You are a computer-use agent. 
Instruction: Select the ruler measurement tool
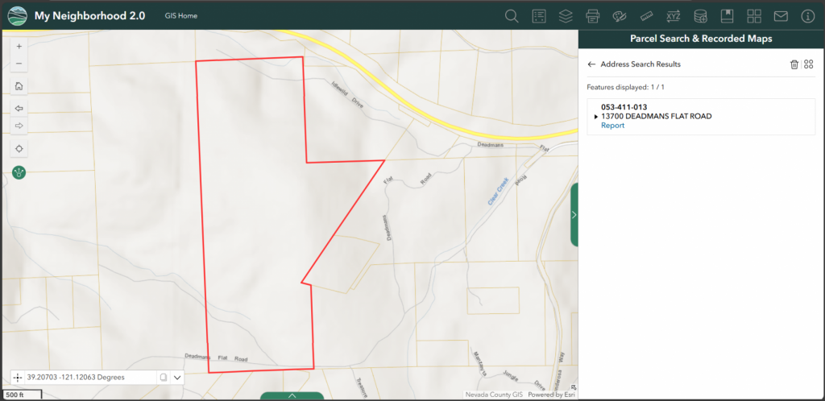coord(645,16)
